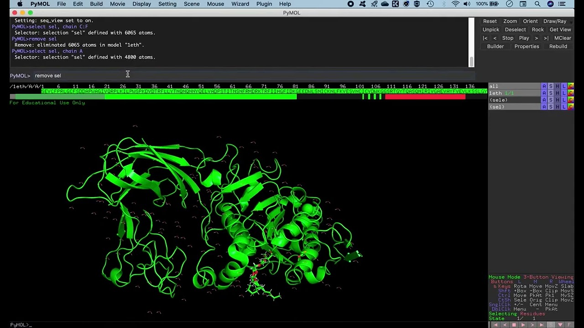Click the MClear button
The height and width of the screenshot is (328, 584).
[x=563, y=38]
